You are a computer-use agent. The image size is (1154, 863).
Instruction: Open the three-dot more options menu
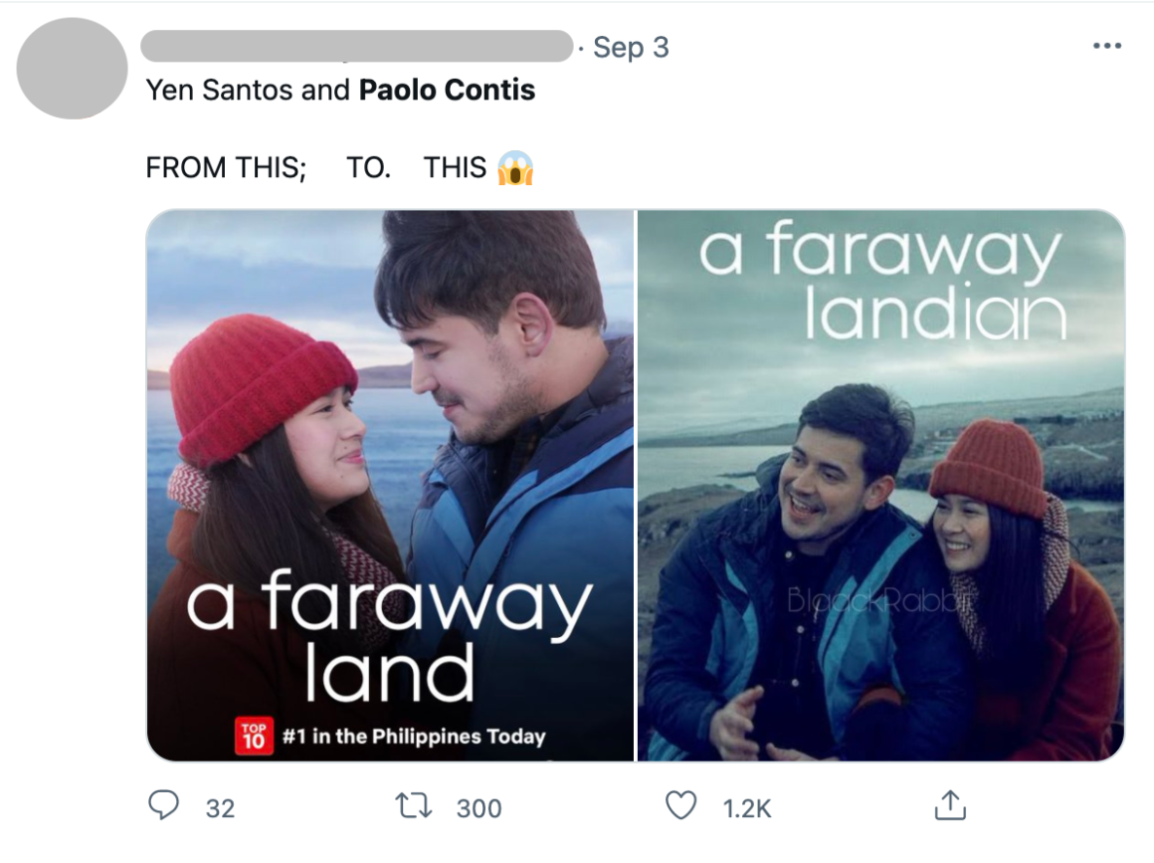point(1106,47)
